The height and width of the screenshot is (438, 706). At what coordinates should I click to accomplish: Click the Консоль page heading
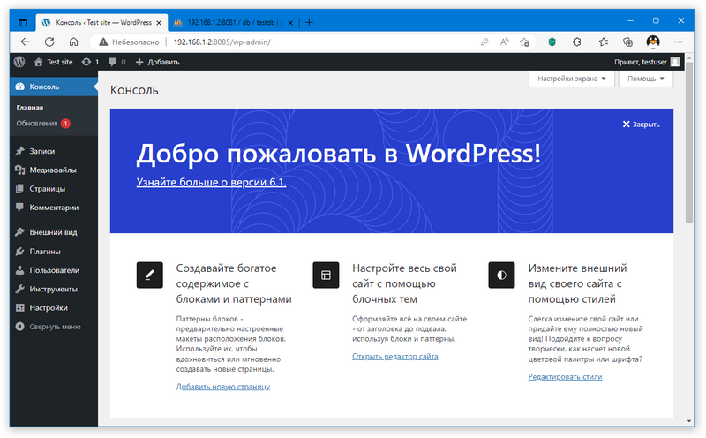click(x=134, y=90)
